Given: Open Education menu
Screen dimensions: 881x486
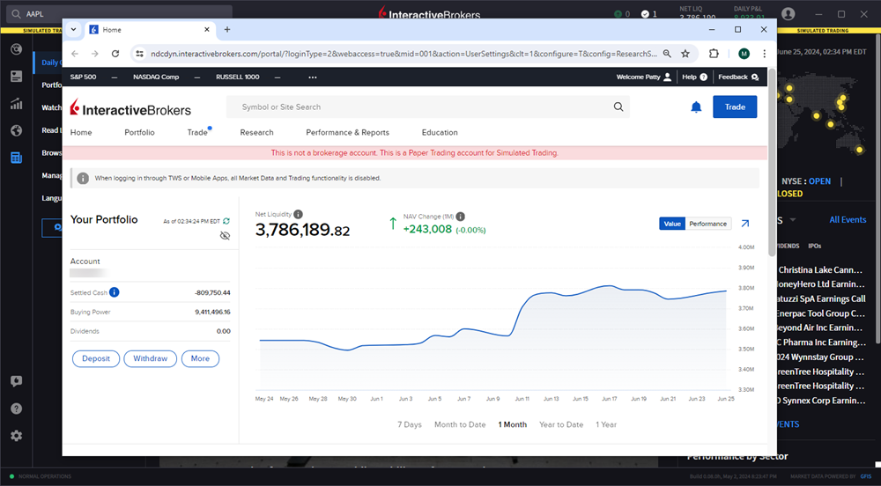Looking at the screenshot, I should pyautogui.click(x=440, y=132).
